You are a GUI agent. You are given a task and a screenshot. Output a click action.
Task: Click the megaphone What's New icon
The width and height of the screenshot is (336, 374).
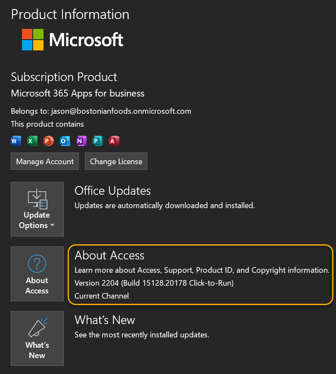click(37, 328)
